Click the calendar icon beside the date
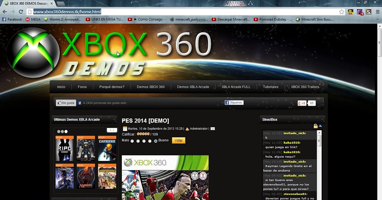The image size is (382, 200). (x=125, y=129)
